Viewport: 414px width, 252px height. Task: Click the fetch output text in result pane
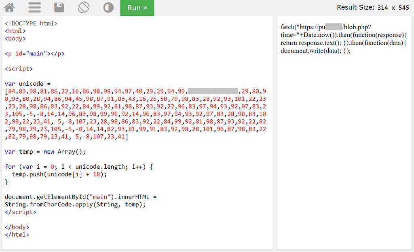[x=344, y=39]
